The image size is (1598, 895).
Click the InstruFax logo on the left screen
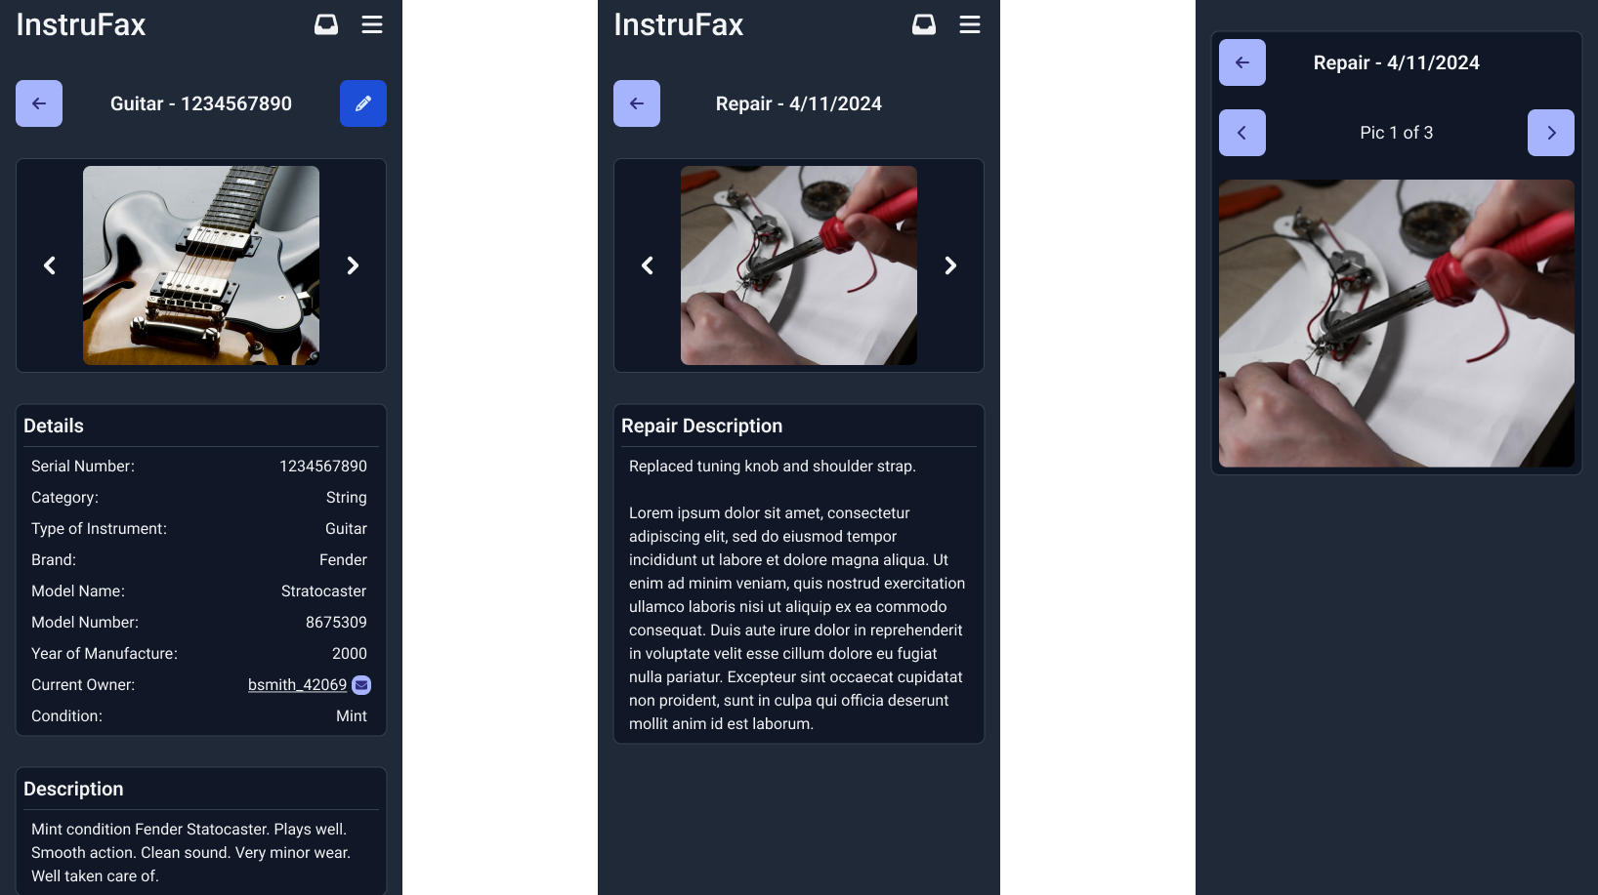80,24
